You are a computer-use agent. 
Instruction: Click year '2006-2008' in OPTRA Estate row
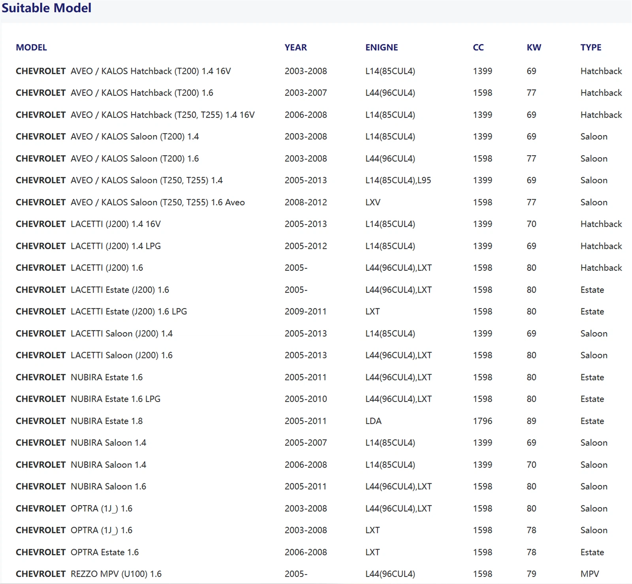click(x=306, y=552)
